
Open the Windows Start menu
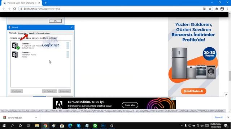point(4,126)
